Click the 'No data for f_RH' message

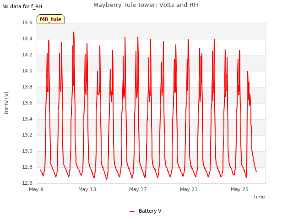tap(22, 6)
